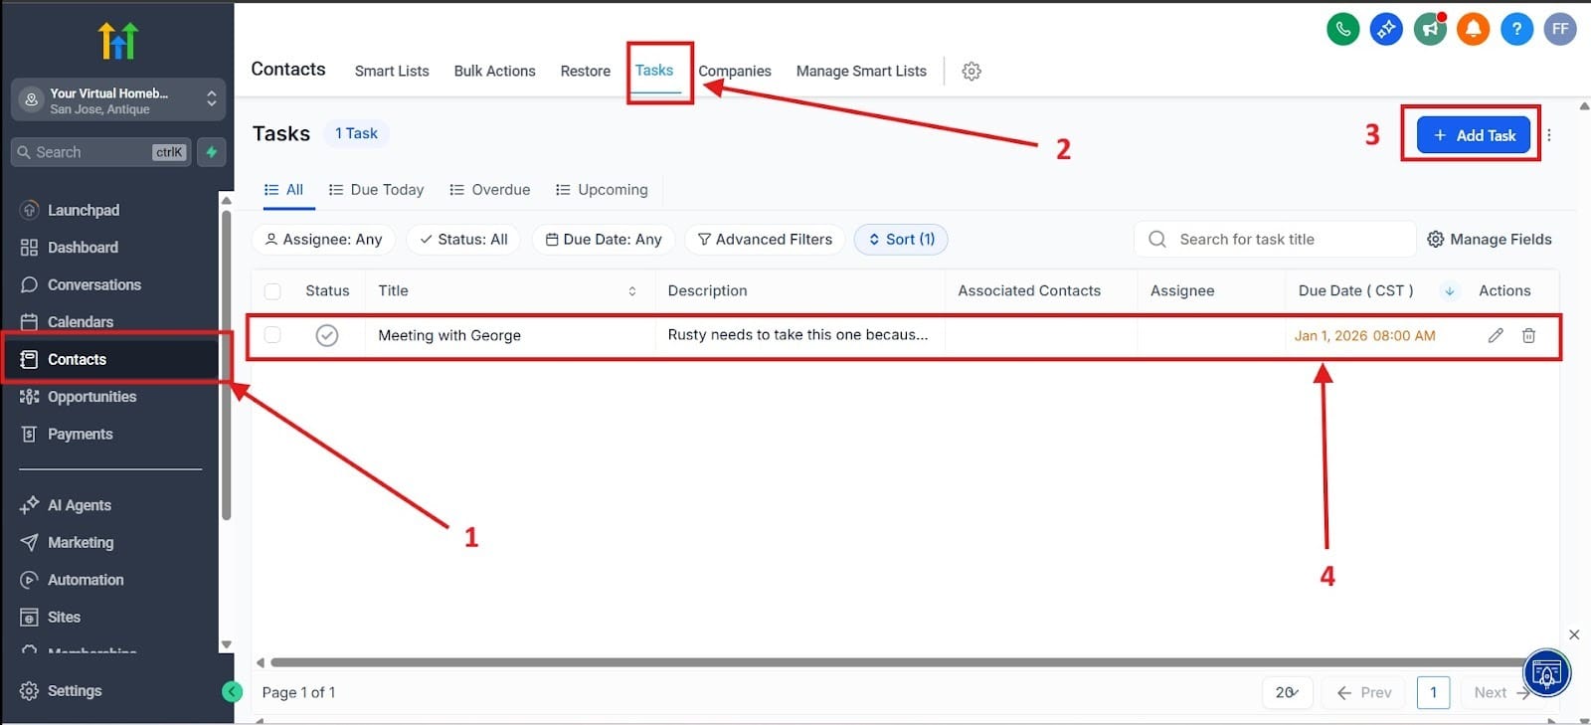Switch to the Manage Smart Lists tab
Viewport: 1591px width, 725px height.
coord(861,71)
